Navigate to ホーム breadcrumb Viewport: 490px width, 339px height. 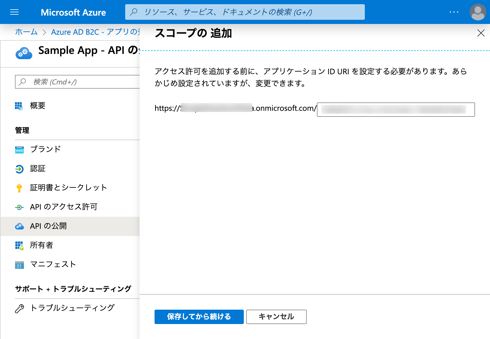pyautogui.click(x=26, y=32)
